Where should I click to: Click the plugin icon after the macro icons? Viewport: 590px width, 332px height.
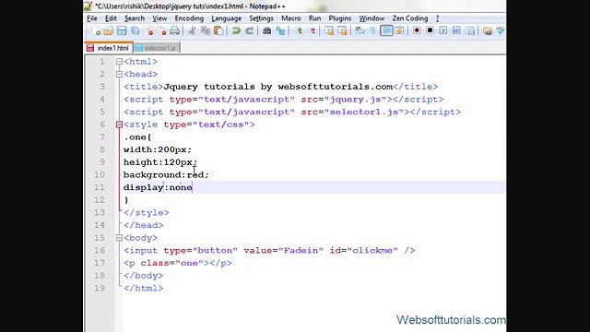coord(488,30)
